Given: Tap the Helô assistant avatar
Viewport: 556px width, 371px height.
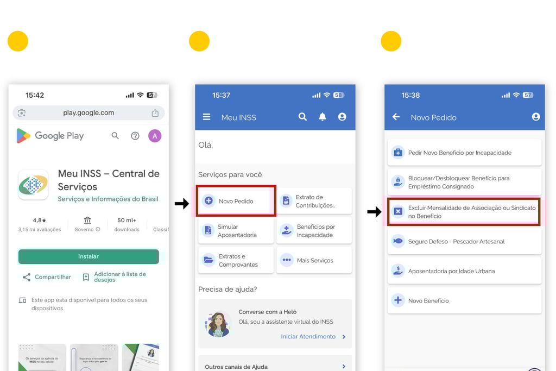Looking at the screenshot, I should pyautogui.click(x=218, y=324).
